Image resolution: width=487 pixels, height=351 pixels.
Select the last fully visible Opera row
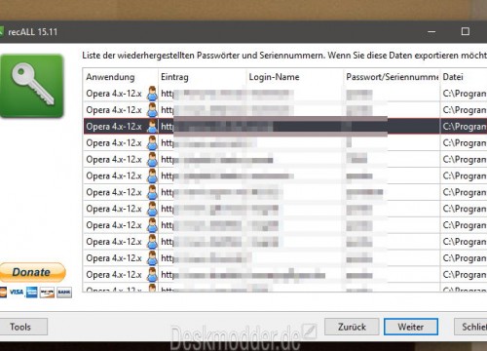point(285,275)
